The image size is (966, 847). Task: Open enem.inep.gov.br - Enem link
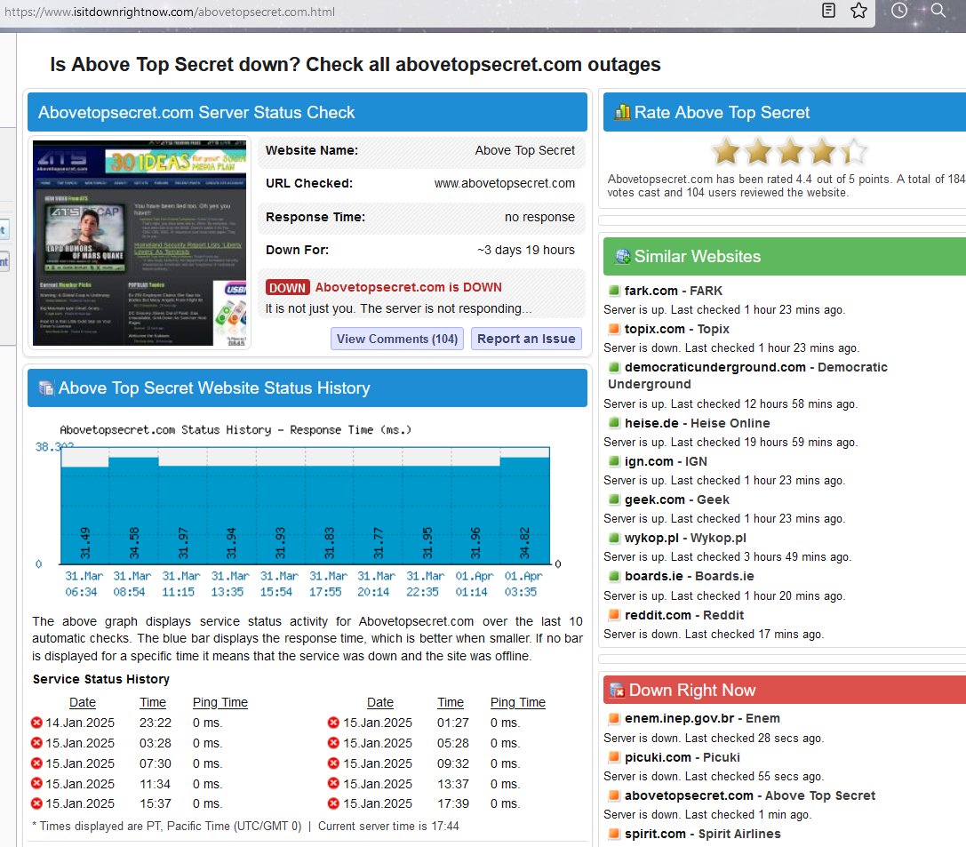(702, 718)
